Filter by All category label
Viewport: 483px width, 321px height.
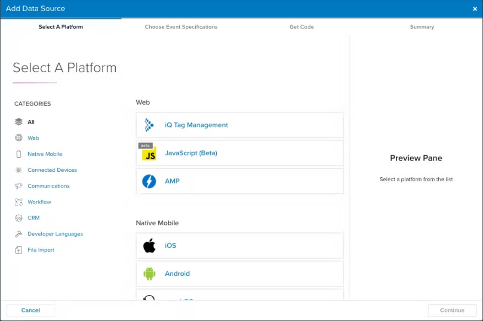click(31, 122)
